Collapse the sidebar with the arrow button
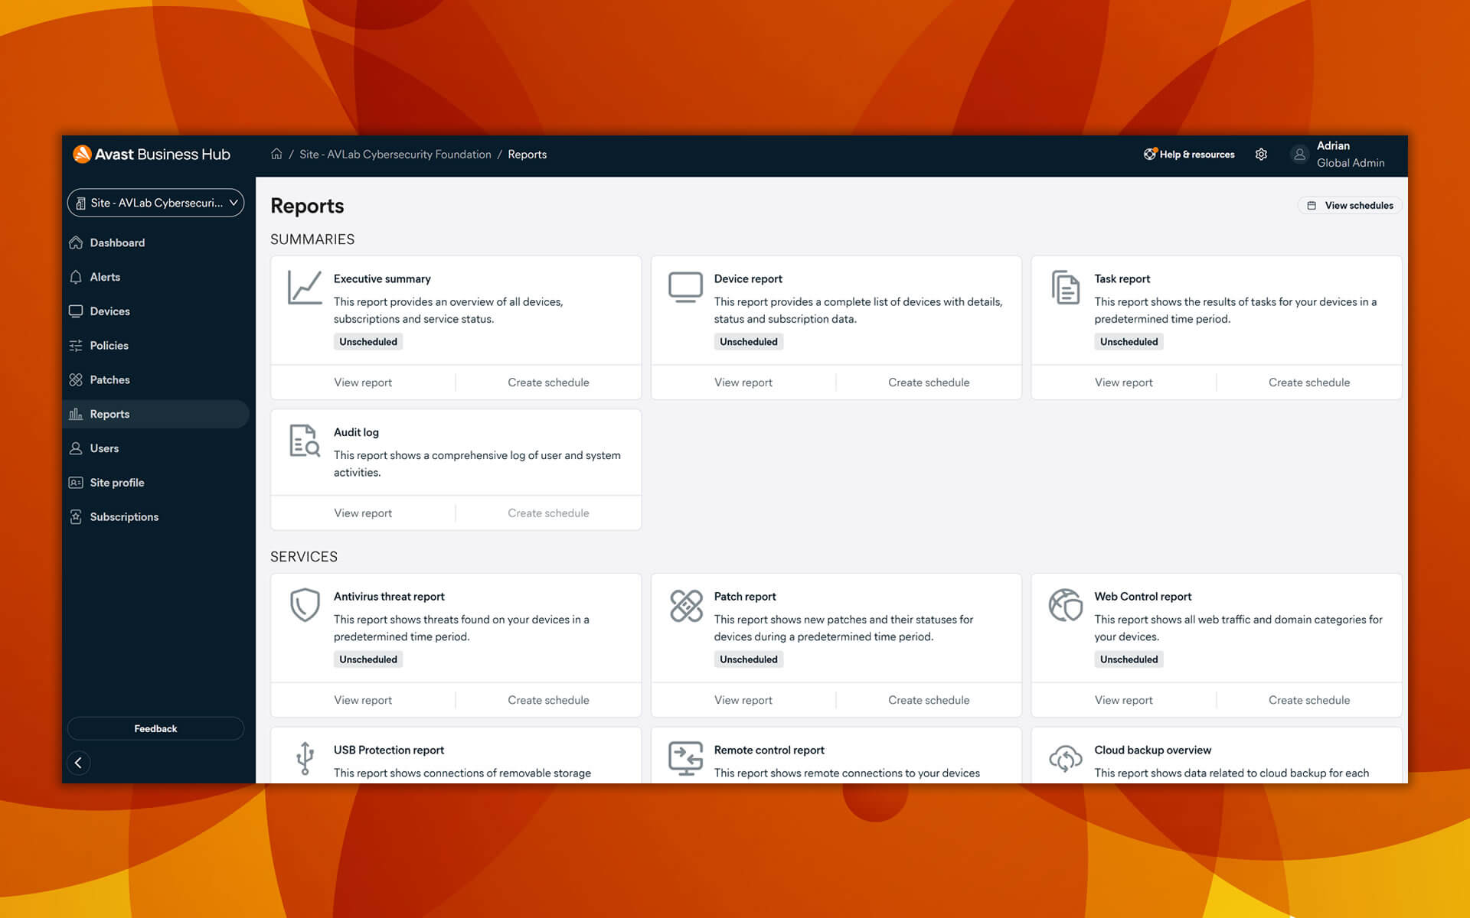The image size is (1470, 918). point(78,763)
